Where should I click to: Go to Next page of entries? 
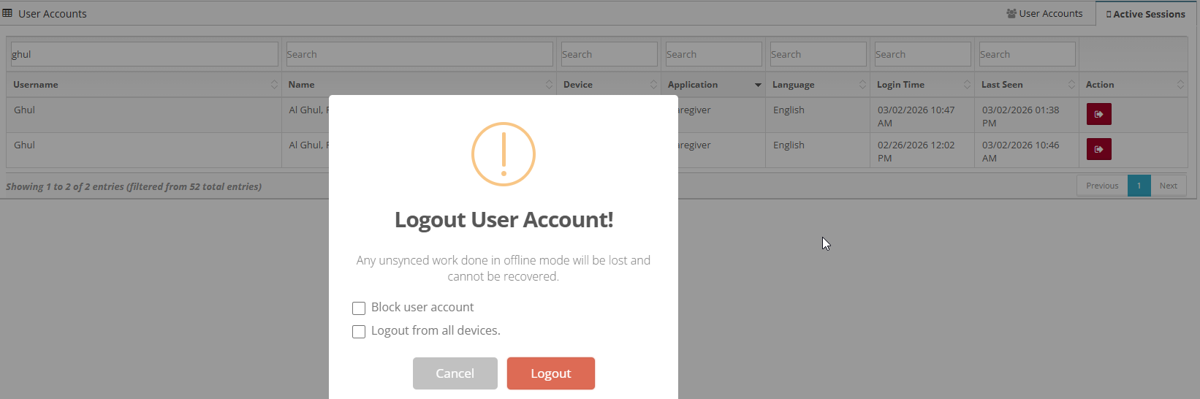click(x=1169, y=186)
